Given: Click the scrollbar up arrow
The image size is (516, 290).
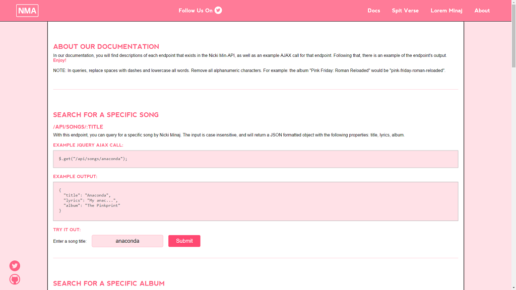Looking at the screenshot, I should (513, 3).
